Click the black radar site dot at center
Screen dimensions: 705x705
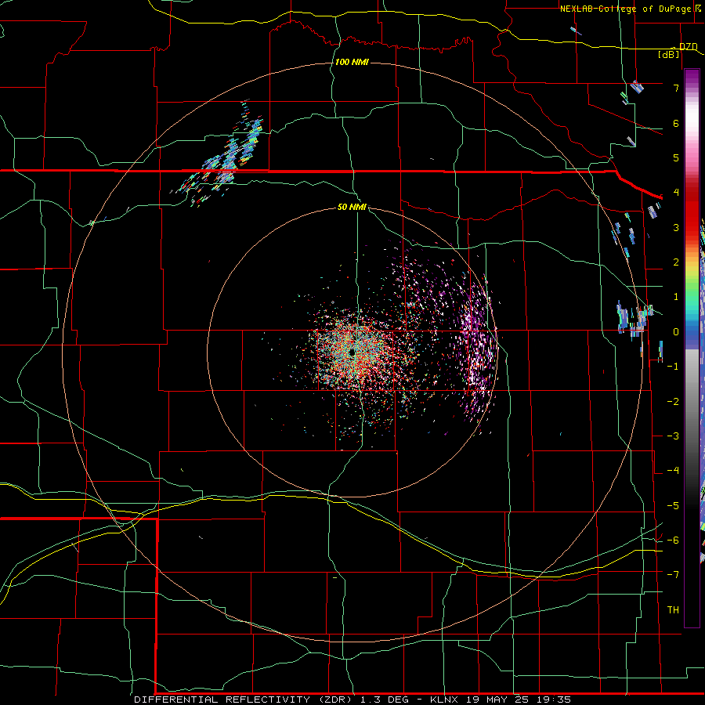[x=353, y=353]
